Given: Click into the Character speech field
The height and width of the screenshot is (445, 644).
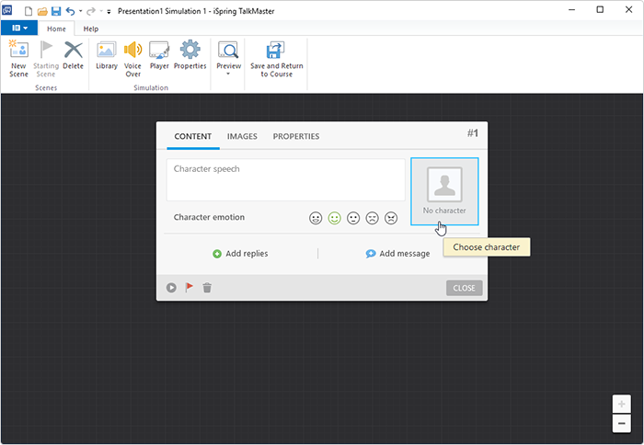Looking at the screenshot, I should click(x=285, y=180).
